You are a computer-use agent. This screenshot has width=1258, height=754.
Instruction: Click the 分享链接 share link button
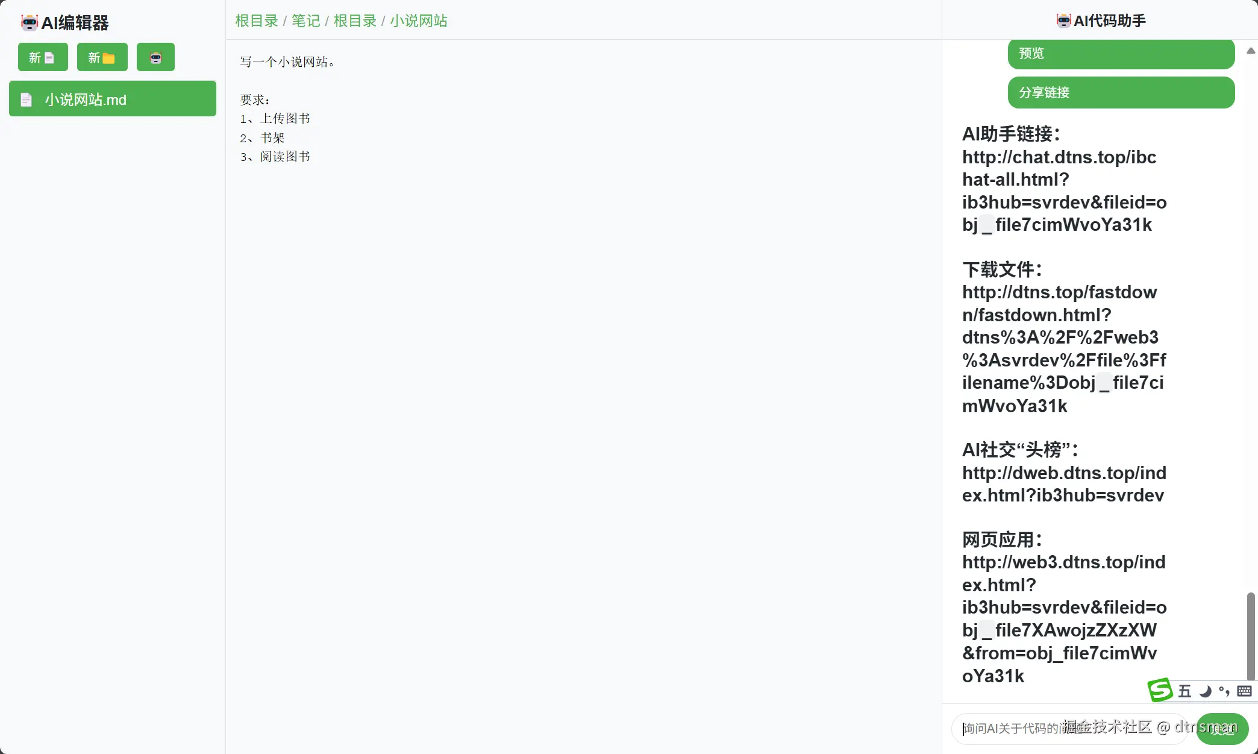pyautogui.click(x=1121, y=92)
